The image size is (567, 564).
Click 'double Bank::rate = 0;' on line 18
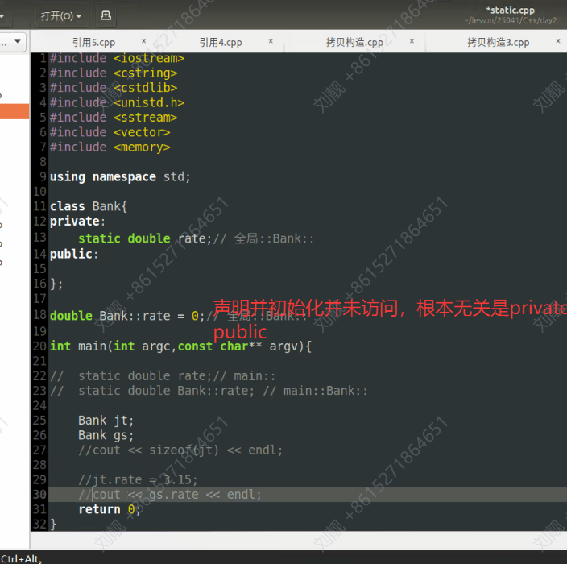pyautogui.click(x=127, y=316)
